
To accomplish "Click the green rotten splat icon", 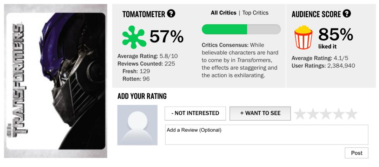I will (134, 37).
